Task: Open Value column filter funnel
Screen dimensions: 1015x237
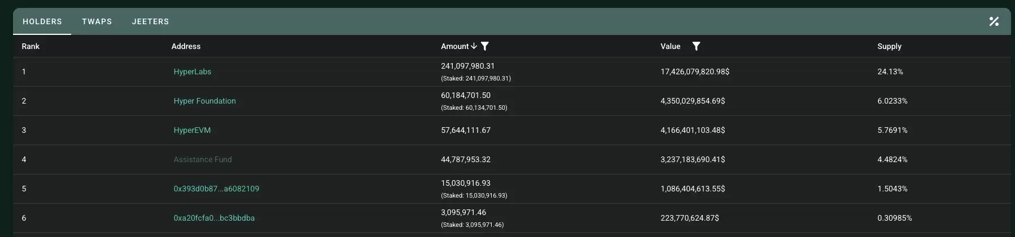Action: tap(696, 46)
